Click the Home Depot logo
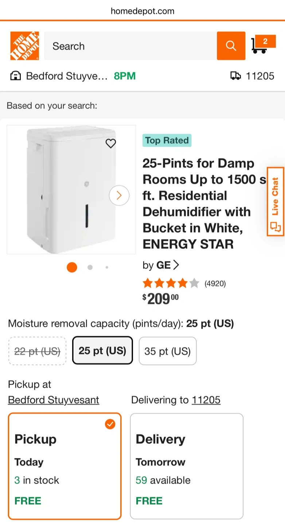The height and width of the screenshot is (525, 285). click(x=24, y=46)
